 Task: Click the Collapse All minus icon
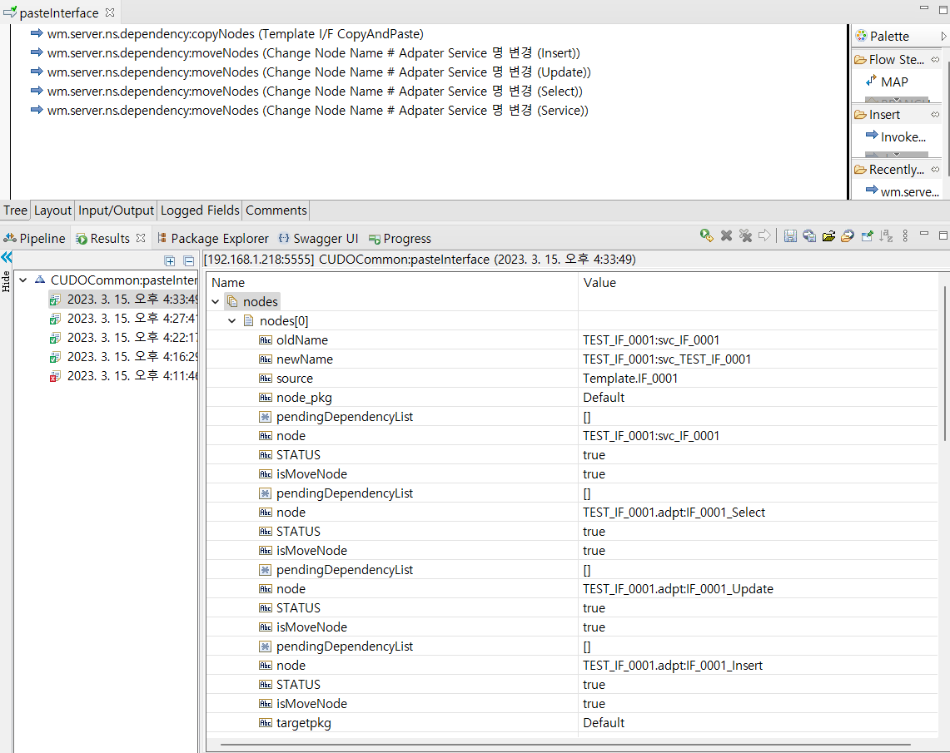point(188,260)
